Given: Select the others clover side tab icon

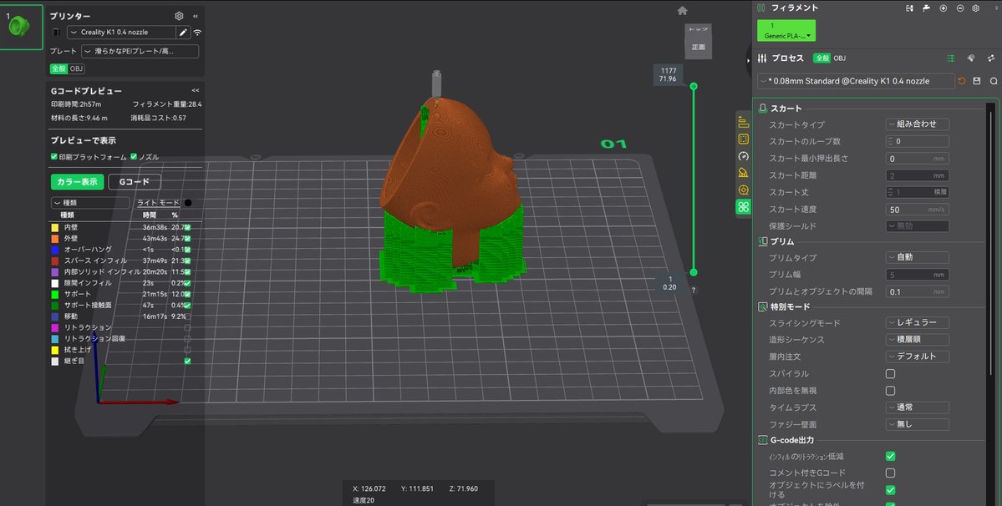Looking at the screenshot, I should (x=743, y=207).
